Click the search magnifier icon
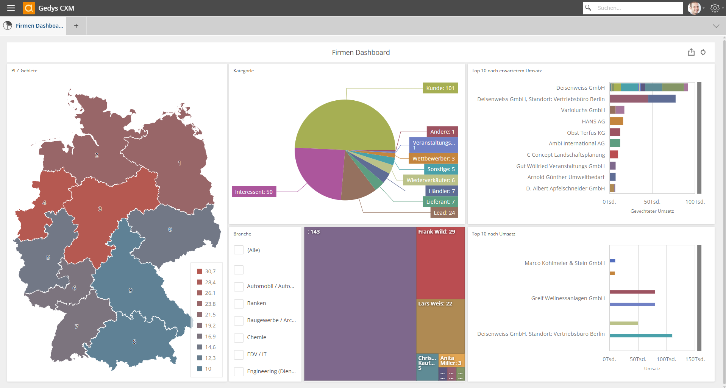 pos(588,8)
